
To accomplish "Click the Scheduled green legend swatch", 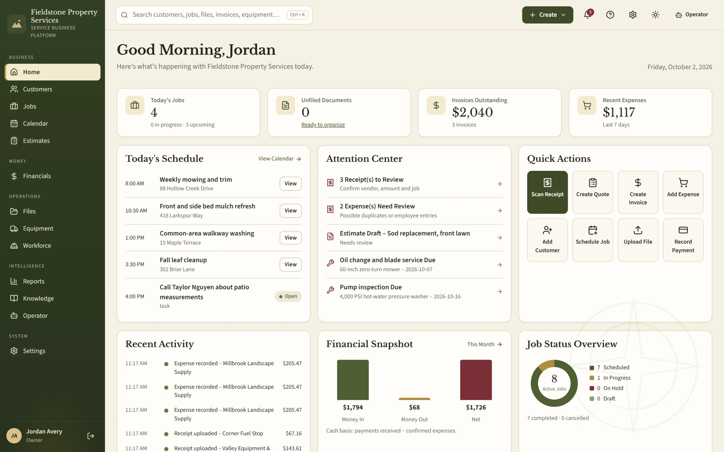I will (591, 368).
